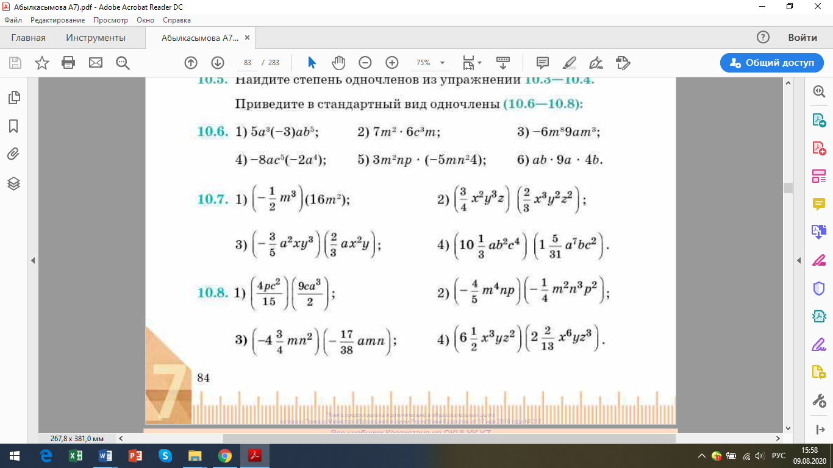833x468 pixels.
Task: Open the Combine files tool in right pane
Action: point(818,232)
